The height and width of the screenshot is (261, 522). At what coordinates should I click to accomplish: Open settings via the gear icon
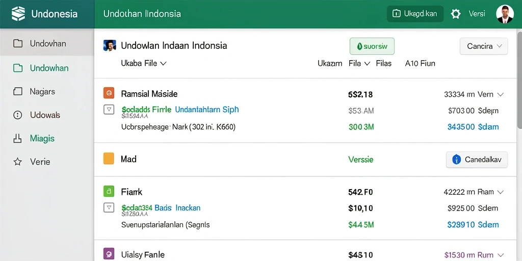click(x=455, y=14)
